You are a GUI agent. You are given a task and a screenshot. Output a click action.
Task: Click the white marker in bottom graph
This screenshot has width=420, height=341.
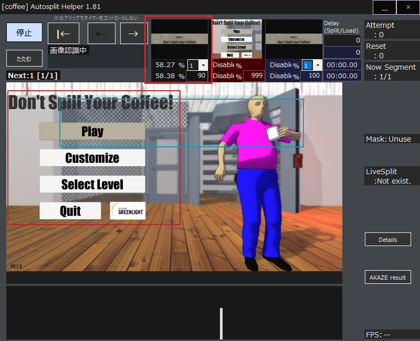pyautogui.click(x=221, y=324)
